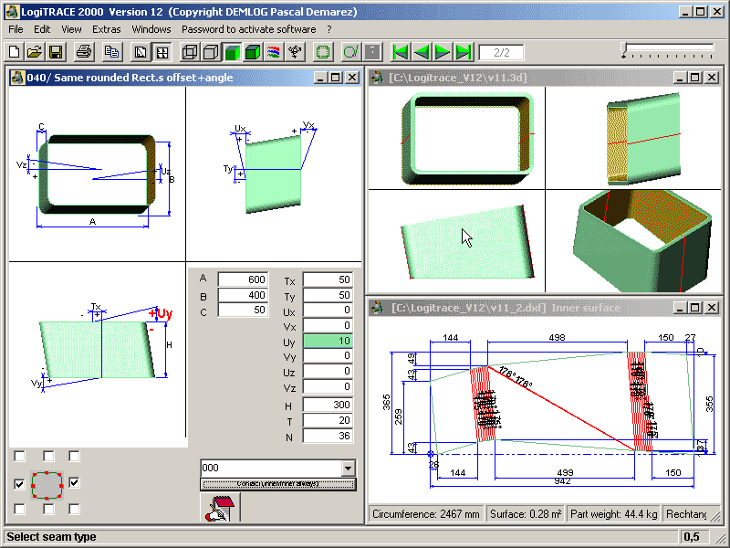The image size is (730, 548).
Task: Click the '2/2' page counter field
Action: [x=501, y=52]
